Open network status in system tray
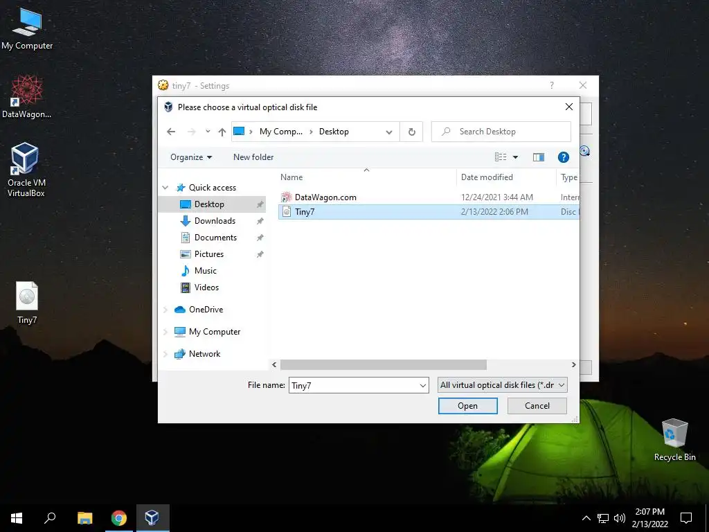The image size is (709, 532). coord(603,518)
